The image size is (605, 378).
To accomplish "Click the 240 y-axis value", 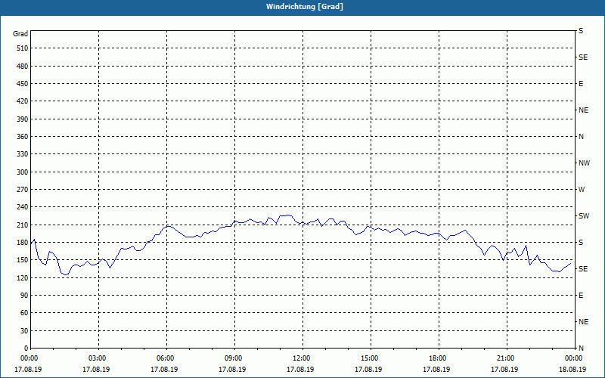I will 23,207.
